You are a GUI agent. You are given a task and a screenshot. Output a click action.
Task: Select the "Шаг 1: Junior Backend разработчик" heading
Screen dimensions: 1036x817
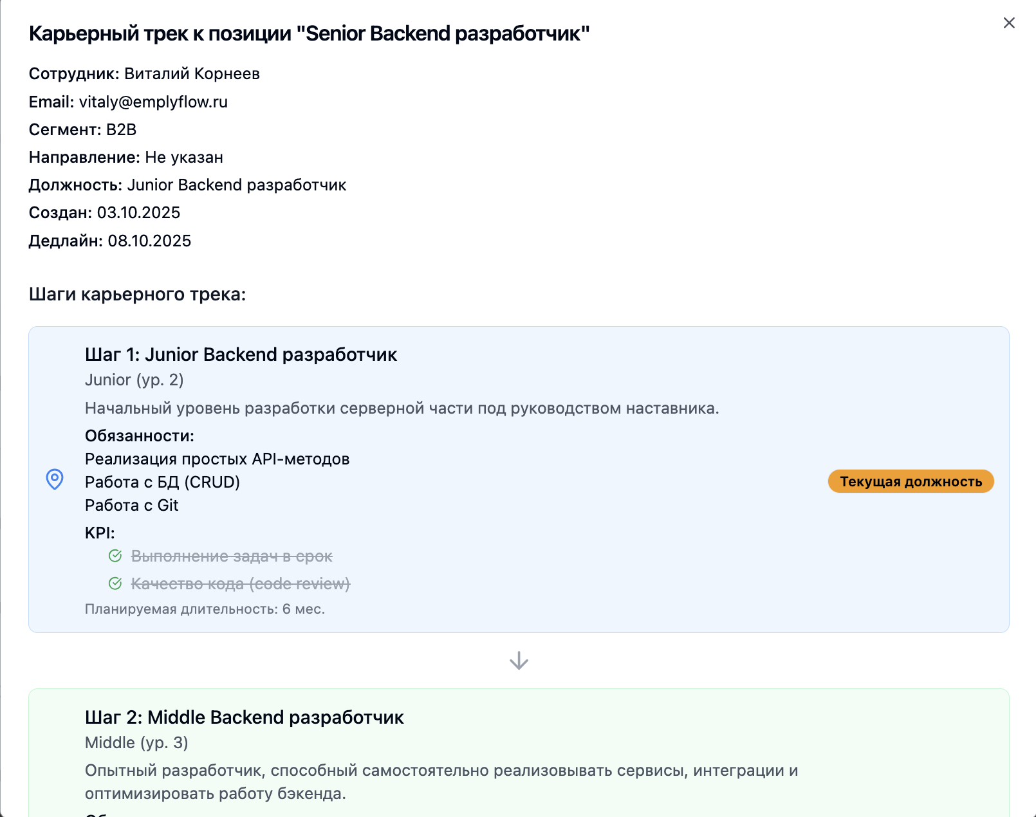pos(241,354)
